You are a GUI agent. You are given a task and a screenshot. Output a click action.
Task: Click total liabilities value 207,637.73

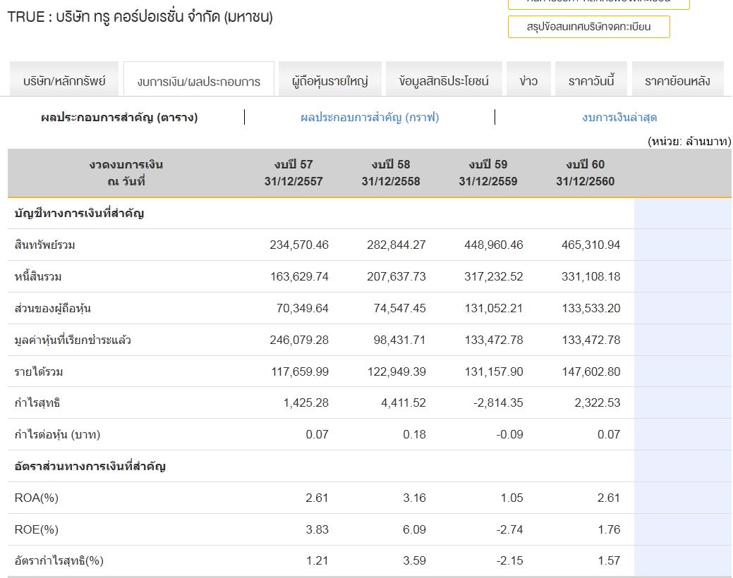[x=396, y=276]
